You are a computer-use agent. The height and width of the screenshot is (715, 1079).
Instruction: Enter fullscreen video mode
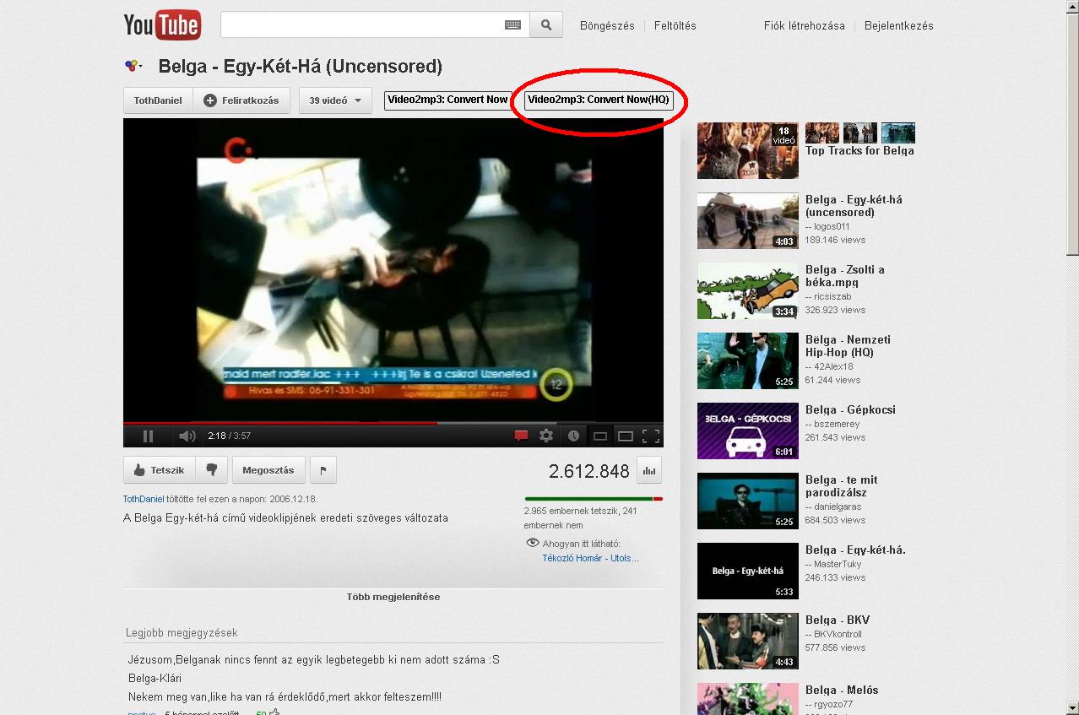coord(651,436)
